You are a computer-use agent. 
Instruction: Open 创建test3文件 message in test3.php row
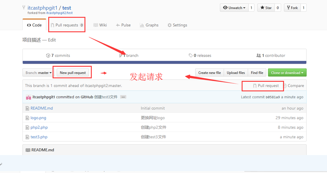pos(153,137)
